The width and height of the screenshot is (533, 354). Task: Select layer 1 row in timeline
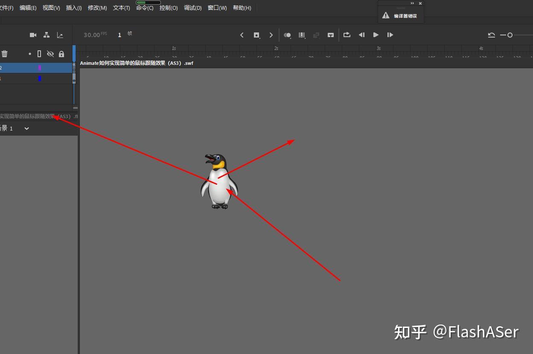[37, 78]
